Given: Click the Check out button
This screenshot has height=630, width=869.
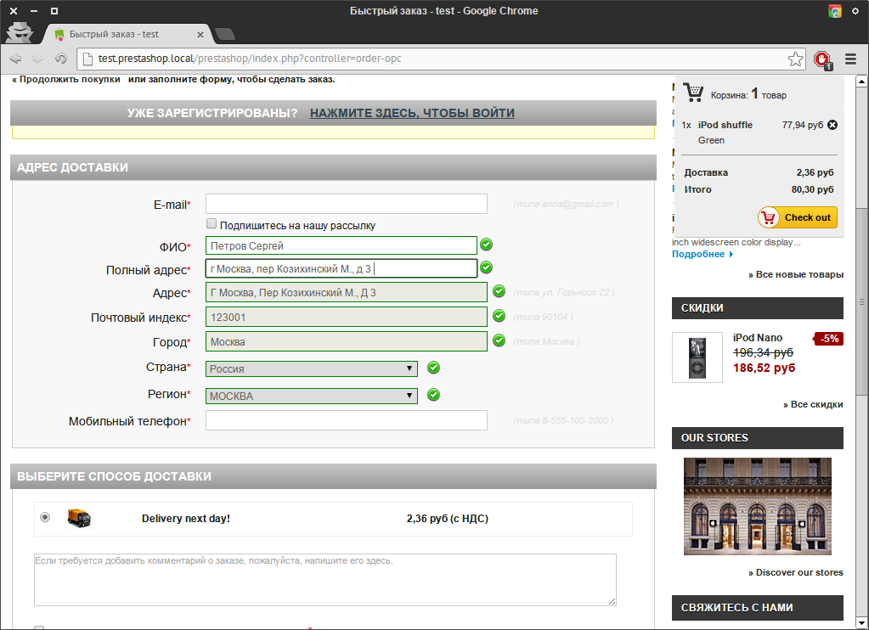Looking at the screenshot, I should click(798, 217).
